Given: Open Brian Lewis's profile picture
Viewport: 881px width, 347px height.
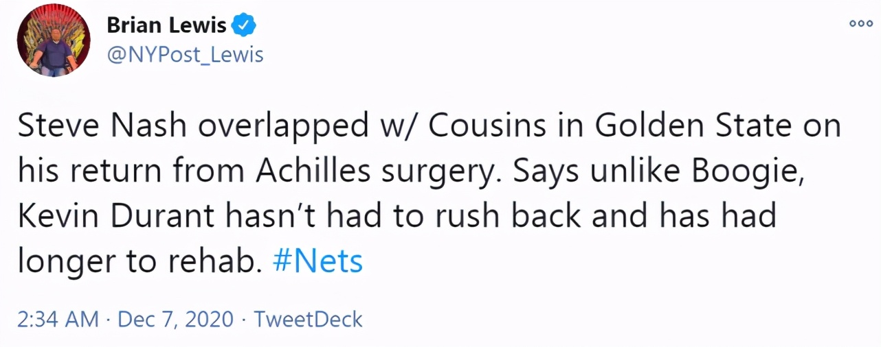Looking at the screenshot, I should [54, 43].
